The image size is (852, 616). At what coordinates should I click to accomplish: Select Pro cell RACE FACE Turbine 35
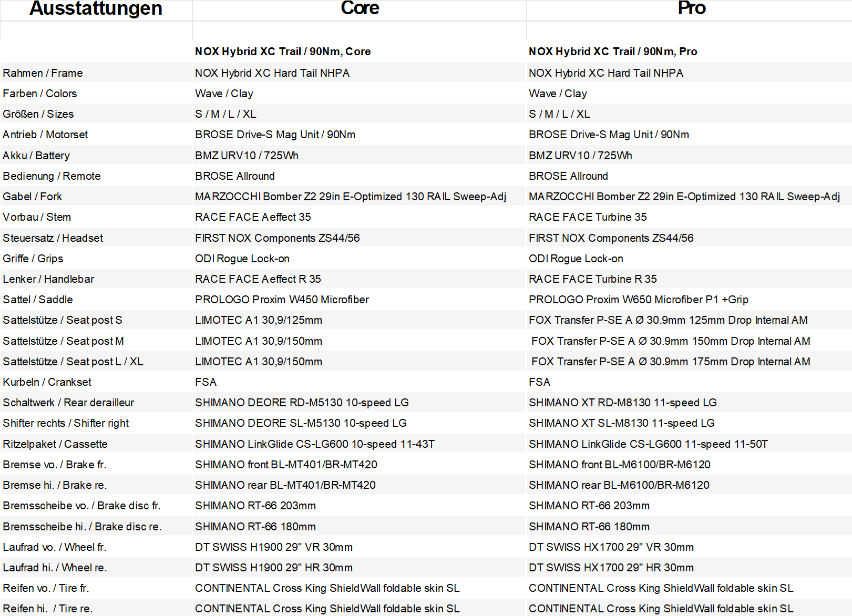[x=588, y=217]
